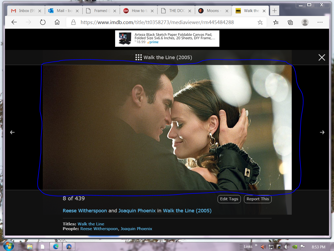View site security lock info

(x=74, y=22)
